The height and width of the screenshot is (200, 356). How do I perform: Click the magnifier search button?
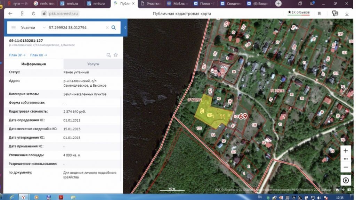point(114,27)
